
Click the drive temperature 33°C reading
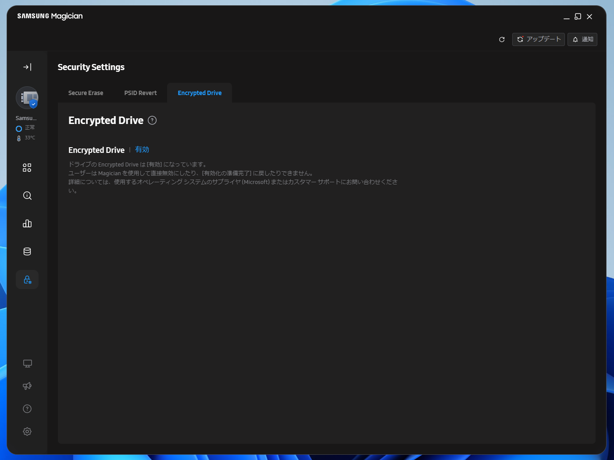click(30, 138)
